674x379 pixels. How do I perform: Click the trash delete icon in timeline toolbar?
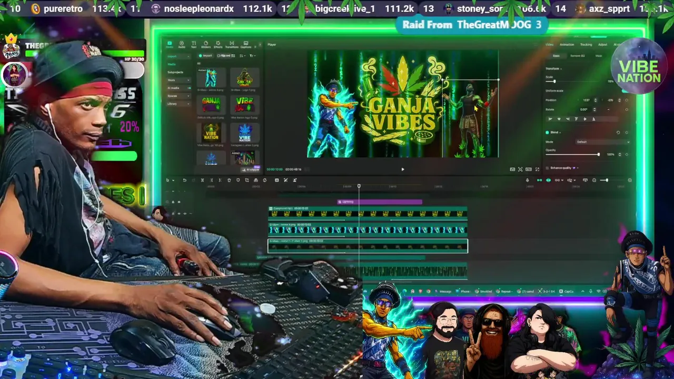[229, 180]
